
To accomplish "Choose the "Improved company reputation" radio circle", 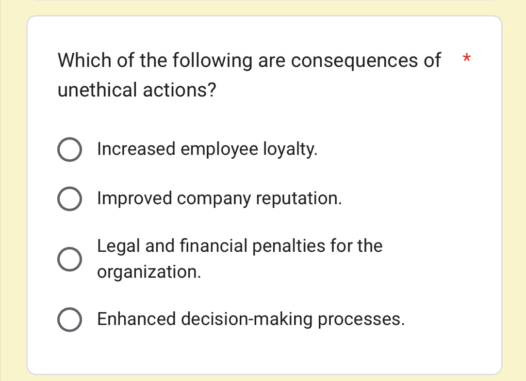I will (69, 199).
